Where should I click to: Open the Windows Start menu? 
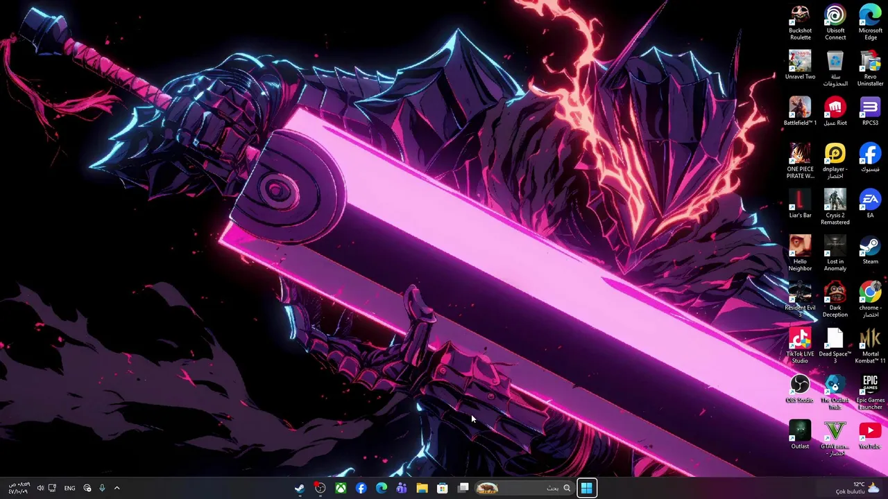pyautogui.click(x=586, y=488)
